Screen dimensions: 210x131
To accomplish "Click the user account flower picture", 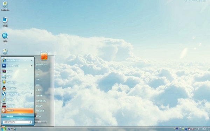I will coord(44,56).
